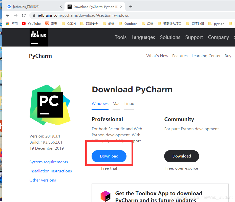Close the jetbrains_百度搜索 tab
Screen dimensions: 235x202
61,7
